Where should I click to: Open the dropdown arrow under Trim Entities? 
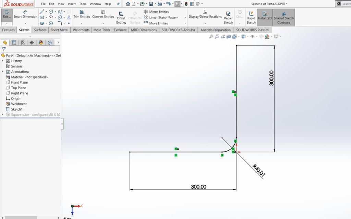tap(82, 24)
